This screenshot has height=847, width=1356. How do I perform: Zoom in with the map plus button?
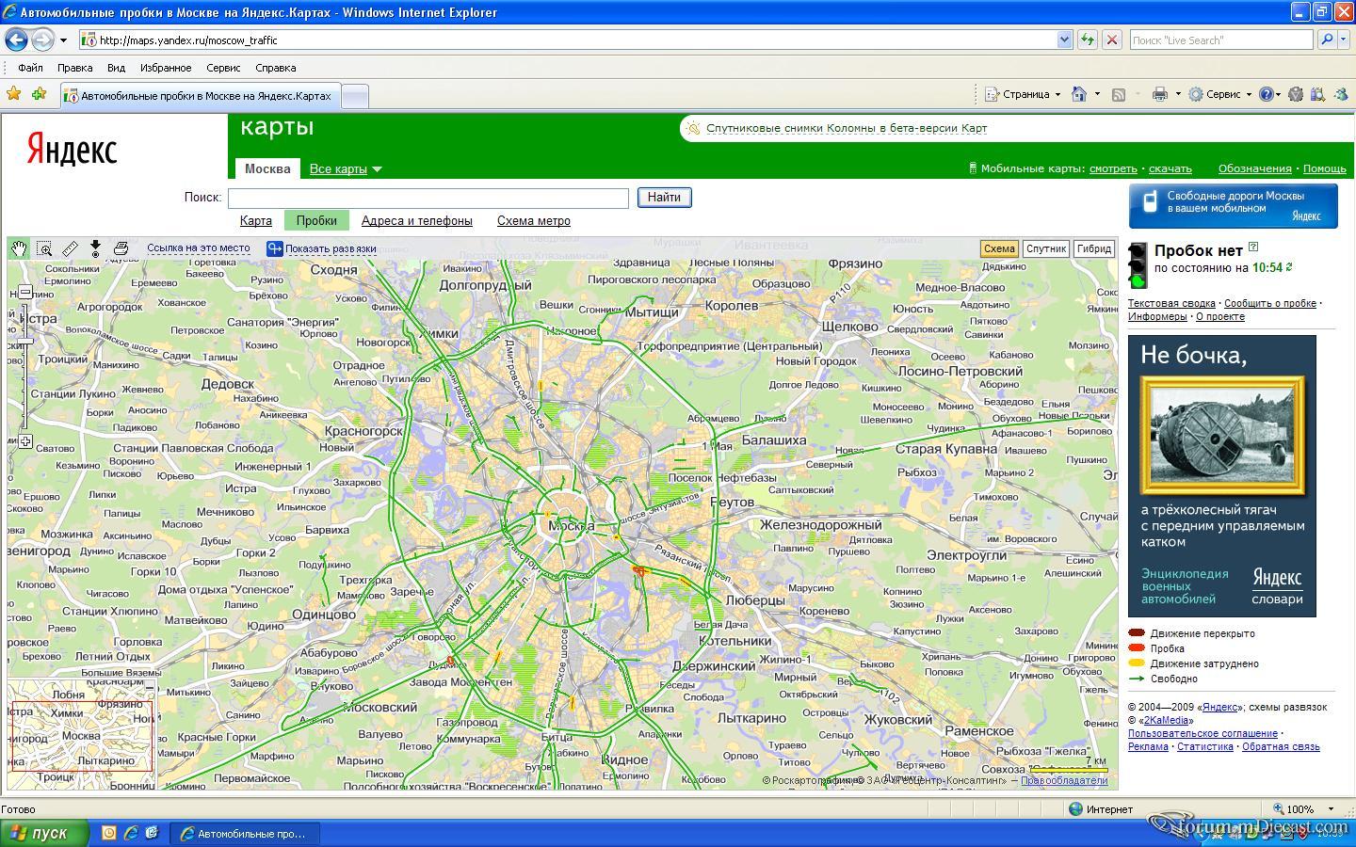point(25,440)
